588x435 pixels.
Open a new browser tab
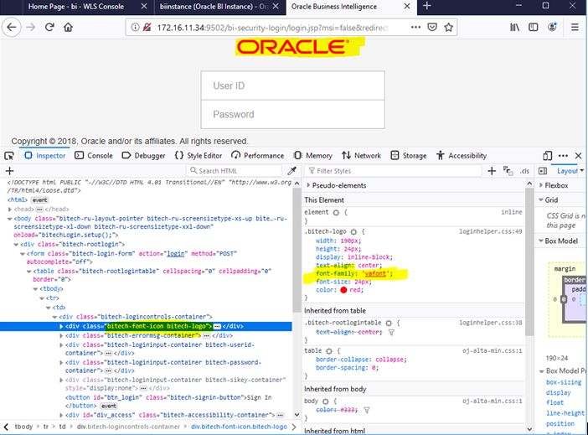coord(426,6)
